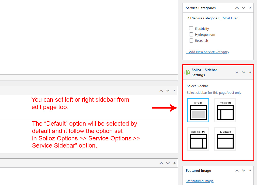Select the No Sidebar layout icon
Viewport: 257px width, 185px height.
[x=225, y=139]
